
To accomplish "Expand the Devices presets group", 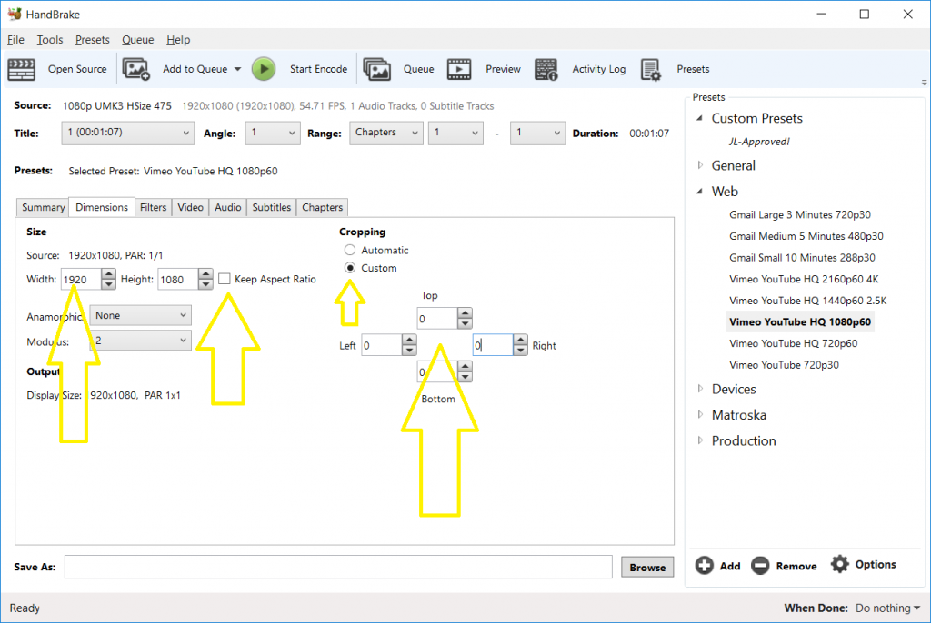I will click(x=700, y=389).
